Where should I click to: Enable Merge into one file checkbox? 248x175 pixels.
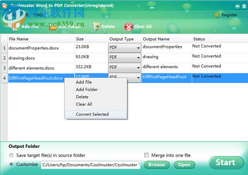[146, 155]
